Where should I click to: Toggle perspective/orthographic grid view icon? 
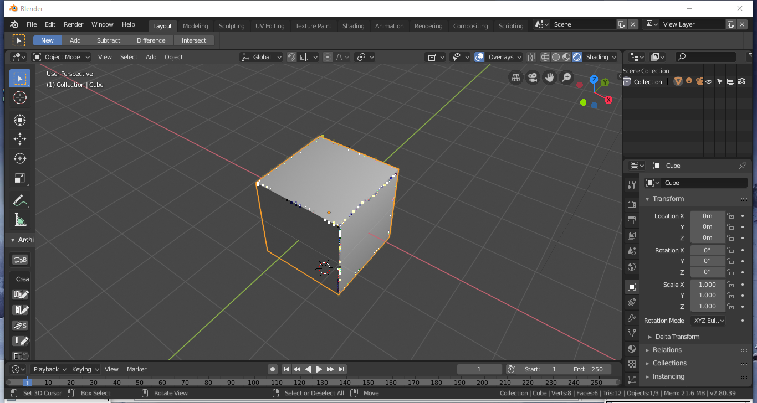[x=516, y=77]
